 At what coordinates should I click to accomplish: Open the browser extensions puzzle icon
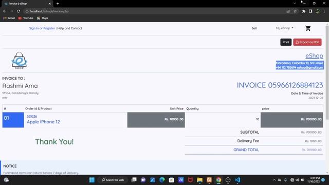coord(304,11)
